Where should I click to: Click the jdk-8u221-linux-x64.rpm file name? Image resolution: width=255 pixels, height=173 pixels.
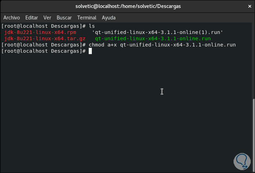(40, 32)
